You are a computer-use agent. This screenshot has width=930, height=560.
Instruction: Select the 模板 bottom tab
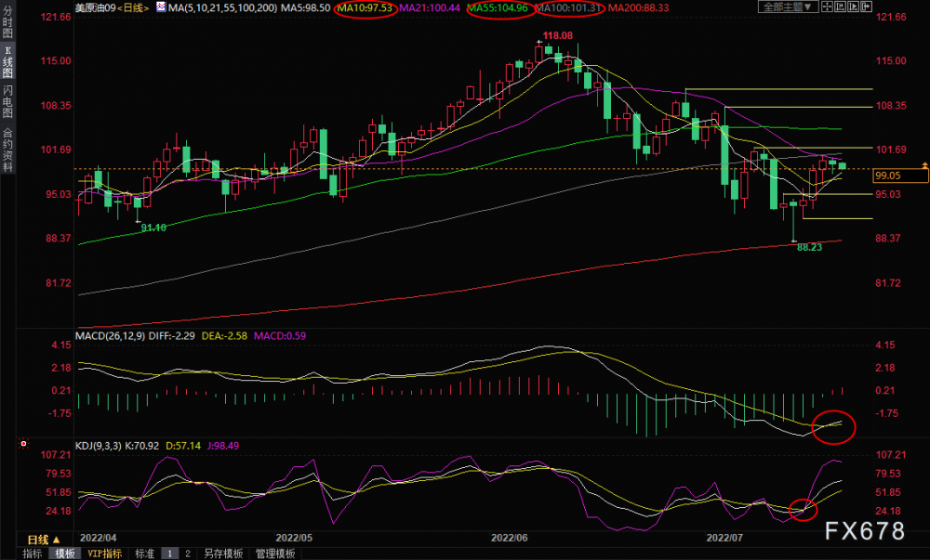tap(65, 553)
